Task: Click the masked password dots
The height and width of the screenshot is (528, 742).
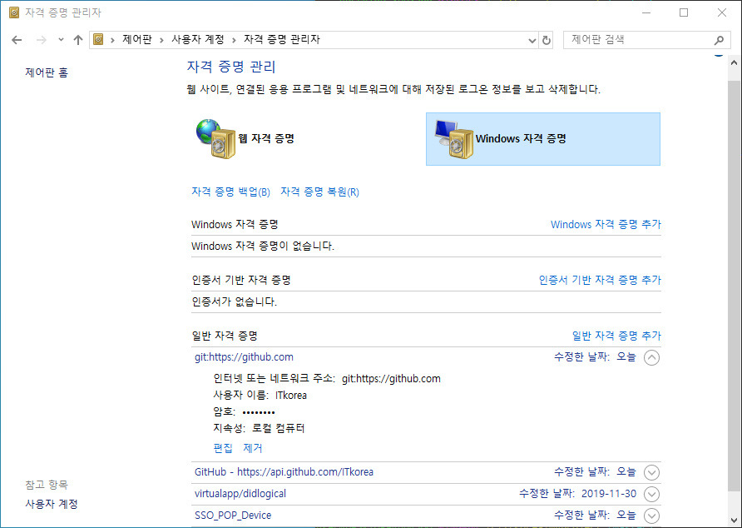Action: (259, 412)
